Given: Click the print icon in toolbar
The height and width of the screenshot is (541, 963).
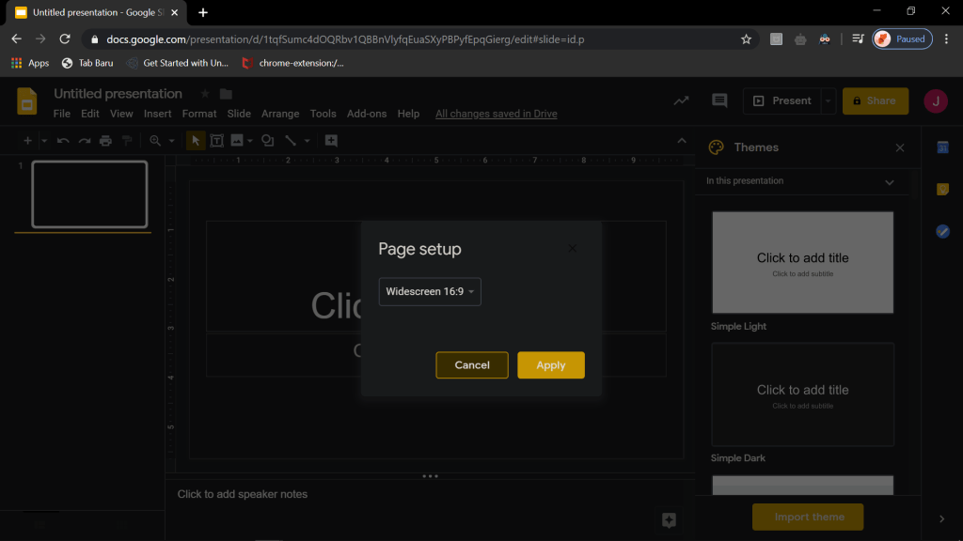Looking at the screenshot, I should [x=105, y=141].
